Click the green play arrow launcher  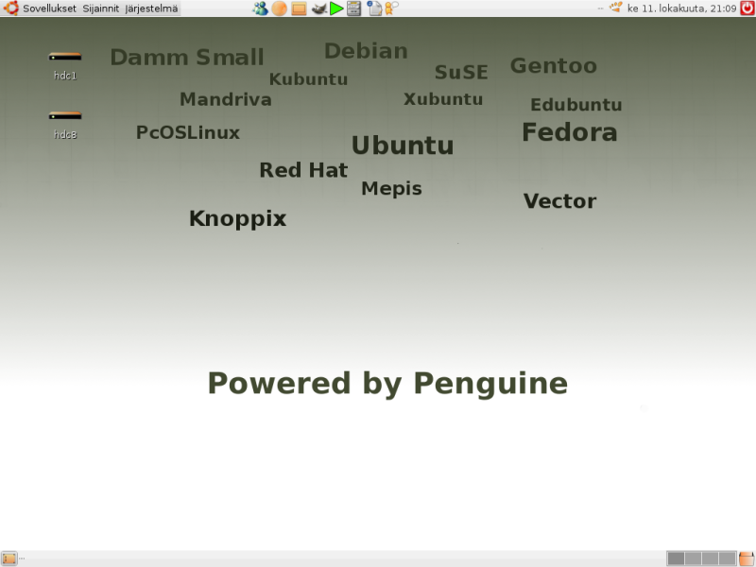tap(336, 9)
